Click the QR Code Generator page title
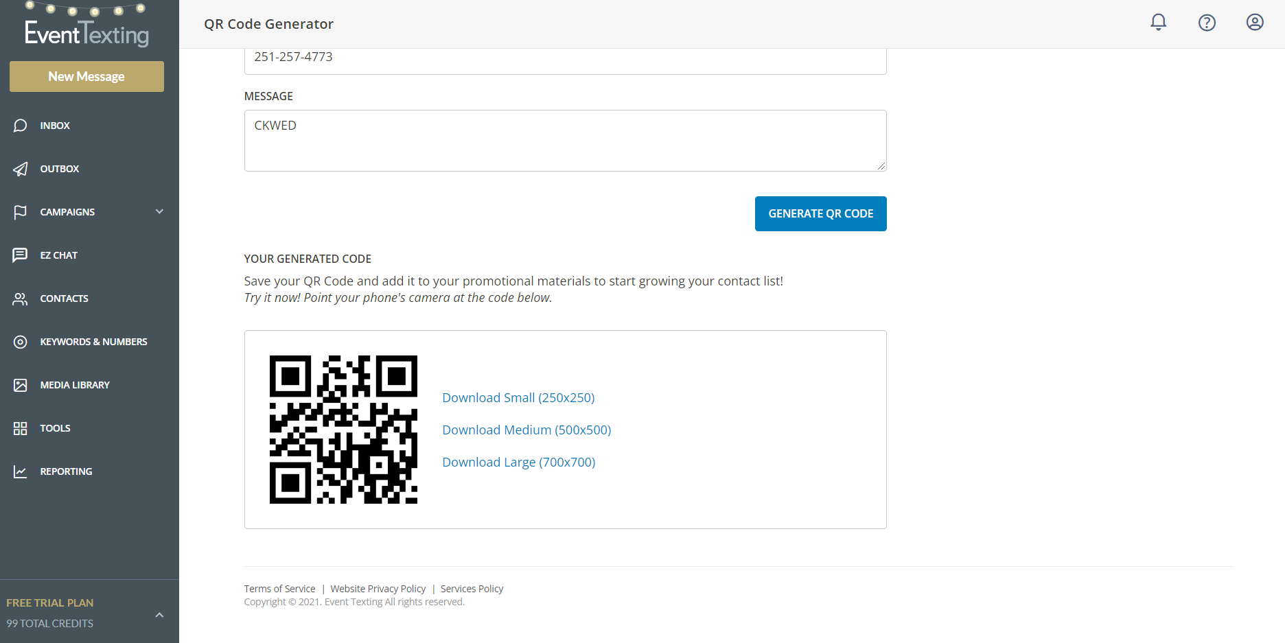Image resolution: width=1285 pixels, height=643 pixels. pos(269,24)
